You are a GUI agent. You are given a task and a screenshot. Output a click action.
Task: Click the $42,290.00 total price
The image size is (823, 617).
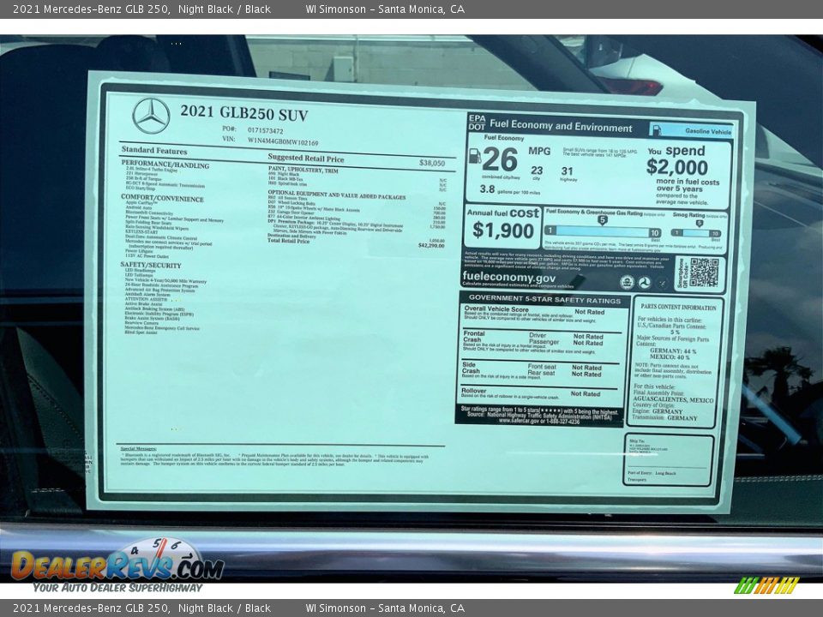pos(431,245)
